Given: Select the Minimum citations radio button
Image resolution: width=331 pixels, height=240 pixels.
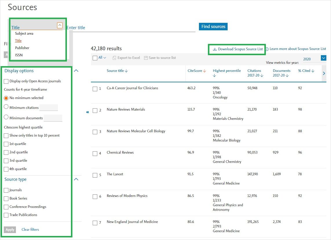Looking at the screenshot, I should [x=6, y=107].
